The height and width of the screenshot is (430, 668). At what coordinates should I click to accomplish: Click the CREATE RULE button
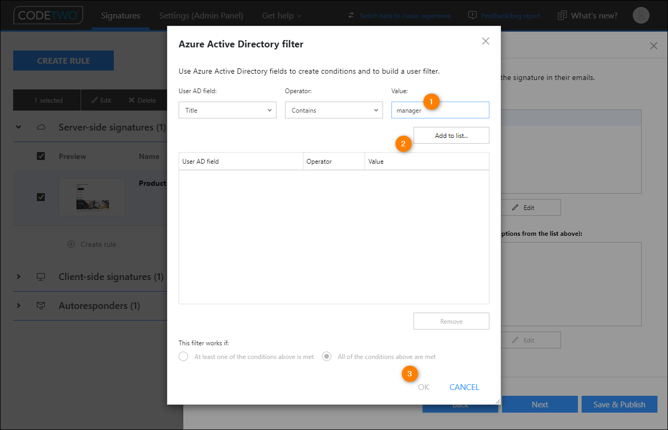coord(63,61)
